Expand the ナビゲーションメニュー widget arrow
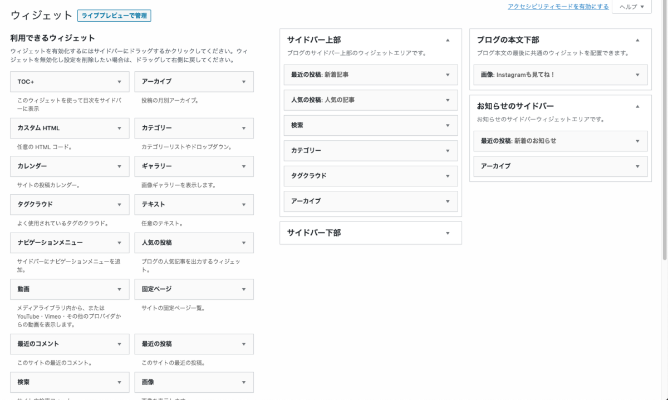 (119, 243)
